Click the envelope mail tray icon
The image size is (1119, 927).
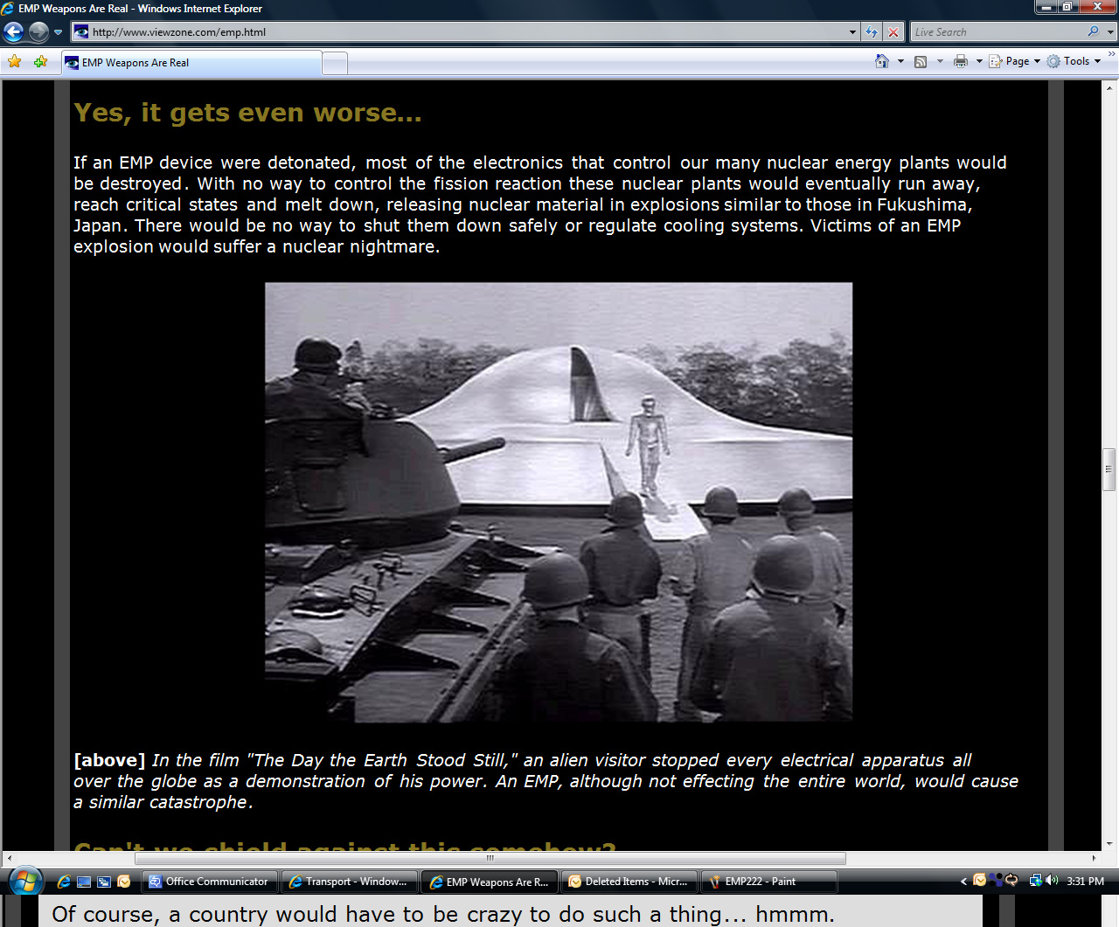(x=979, y=881)
